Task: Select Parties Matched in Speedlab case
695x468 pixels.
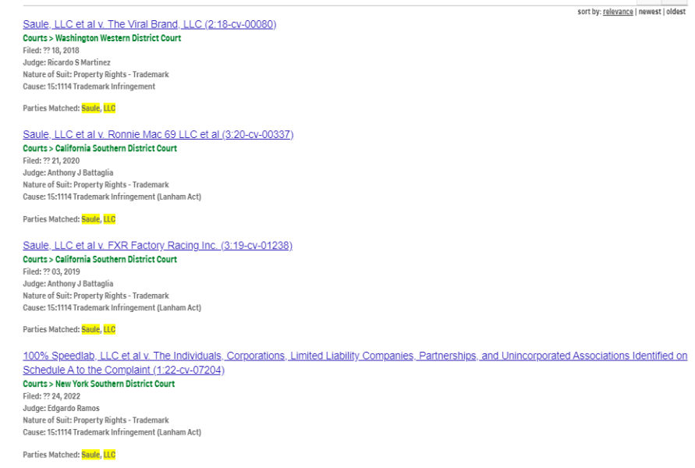Action: tap(69, 455)
